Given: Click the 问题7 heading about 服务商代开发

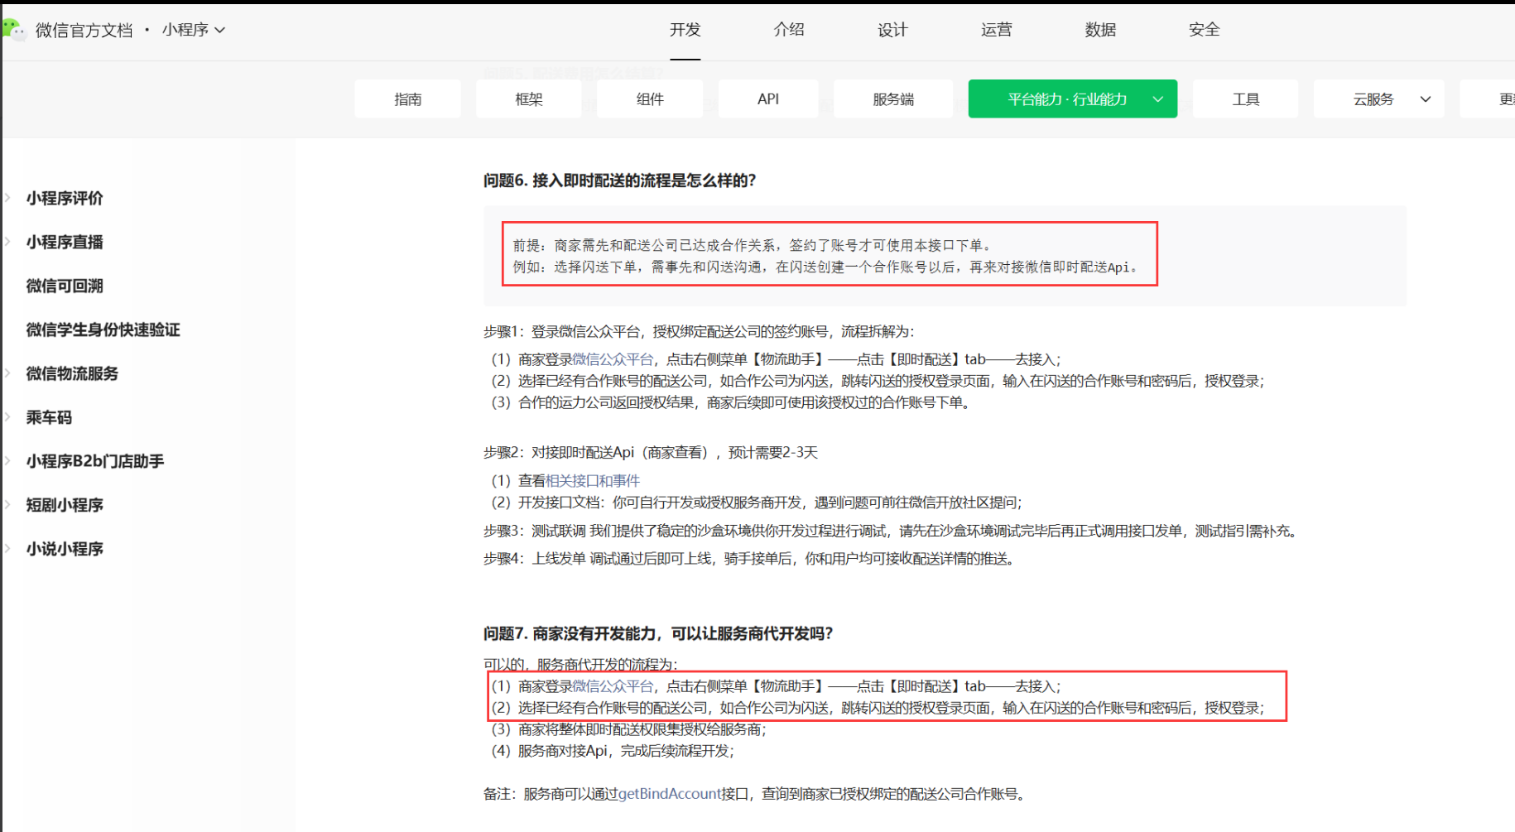Looking at the screenshot, I should pyautogui.click(x=658, y=633).
